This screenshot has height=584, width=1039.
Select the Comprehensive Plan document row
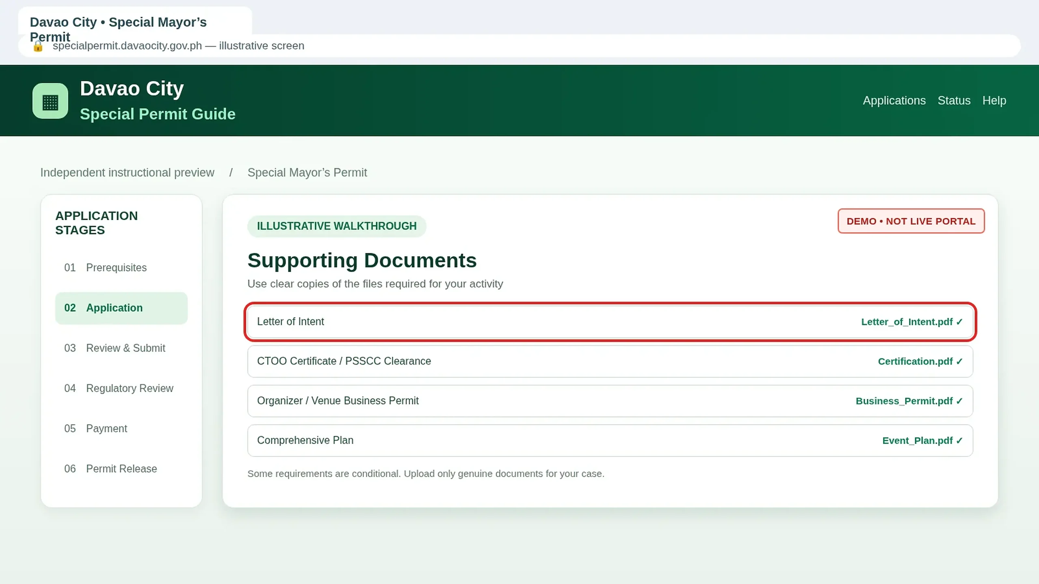[x=610, y=440]
